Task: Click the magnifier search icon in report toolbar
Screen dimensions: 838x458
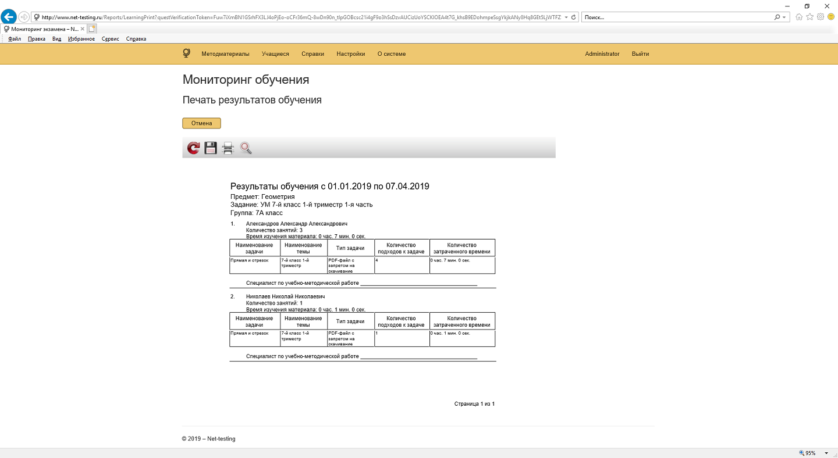Action: click(246, 148)
